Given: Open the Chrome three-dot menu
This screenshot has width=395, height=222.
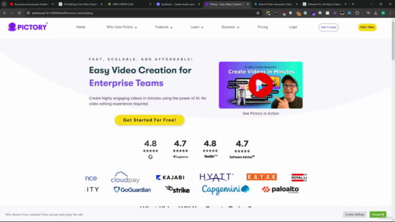Looking at the screenshot, I should pyautogui.click(x=391, y=13).
